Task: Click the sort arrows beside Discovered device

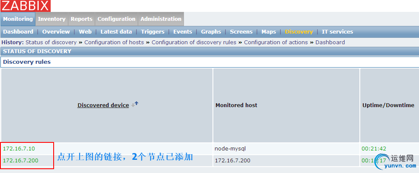Action: coord(135,104)
